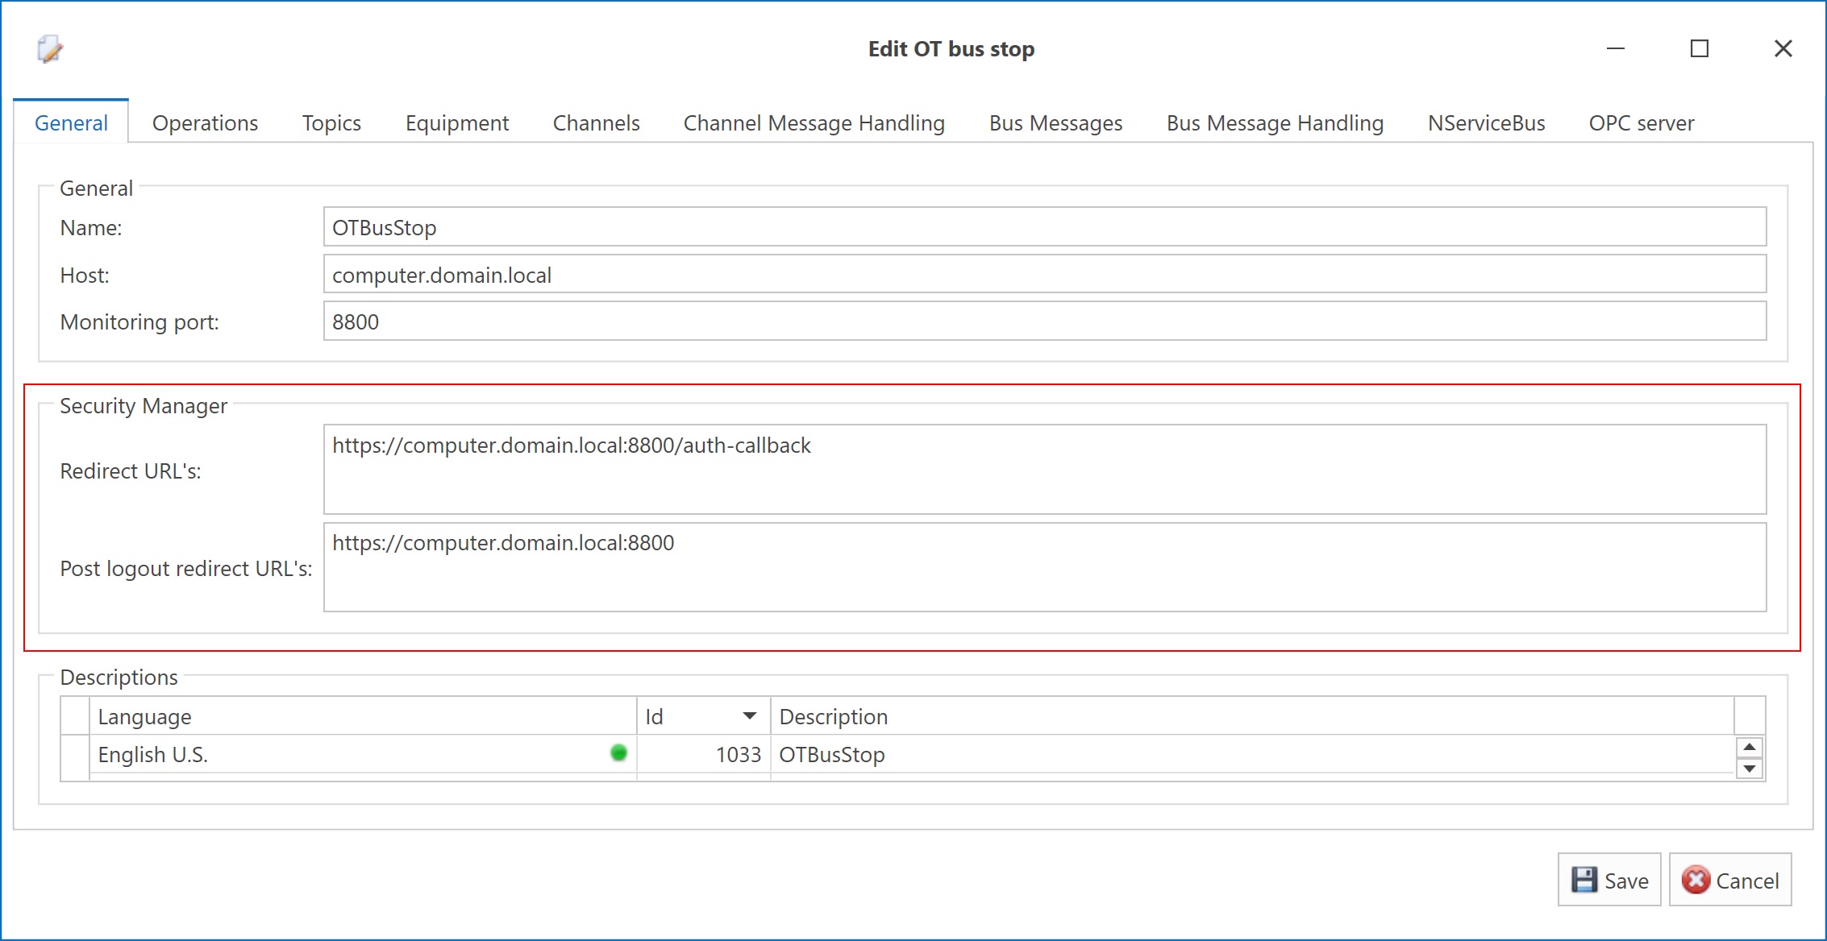Open the NServiceBus tab

(x=1486, y=123)
